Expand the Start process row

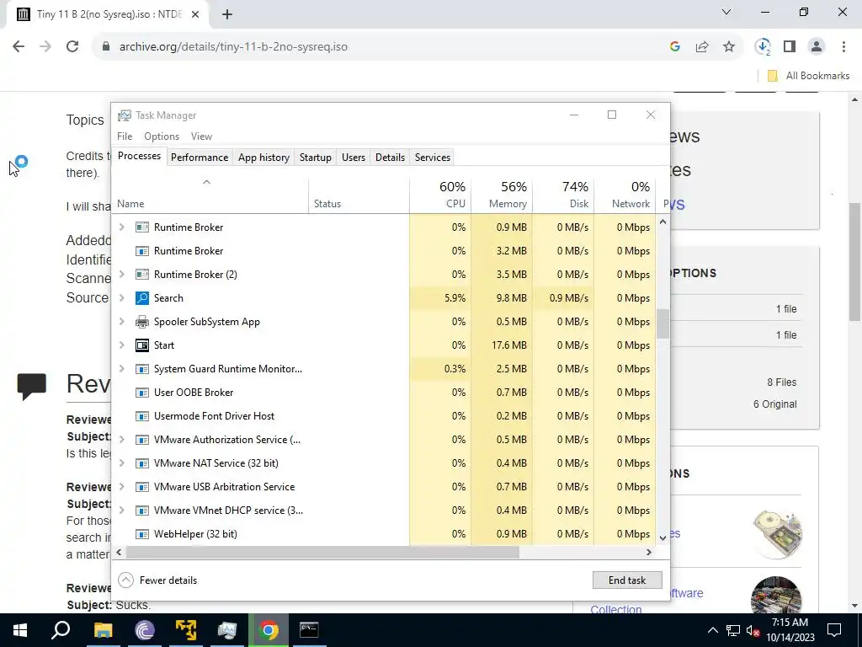[122, 345]
